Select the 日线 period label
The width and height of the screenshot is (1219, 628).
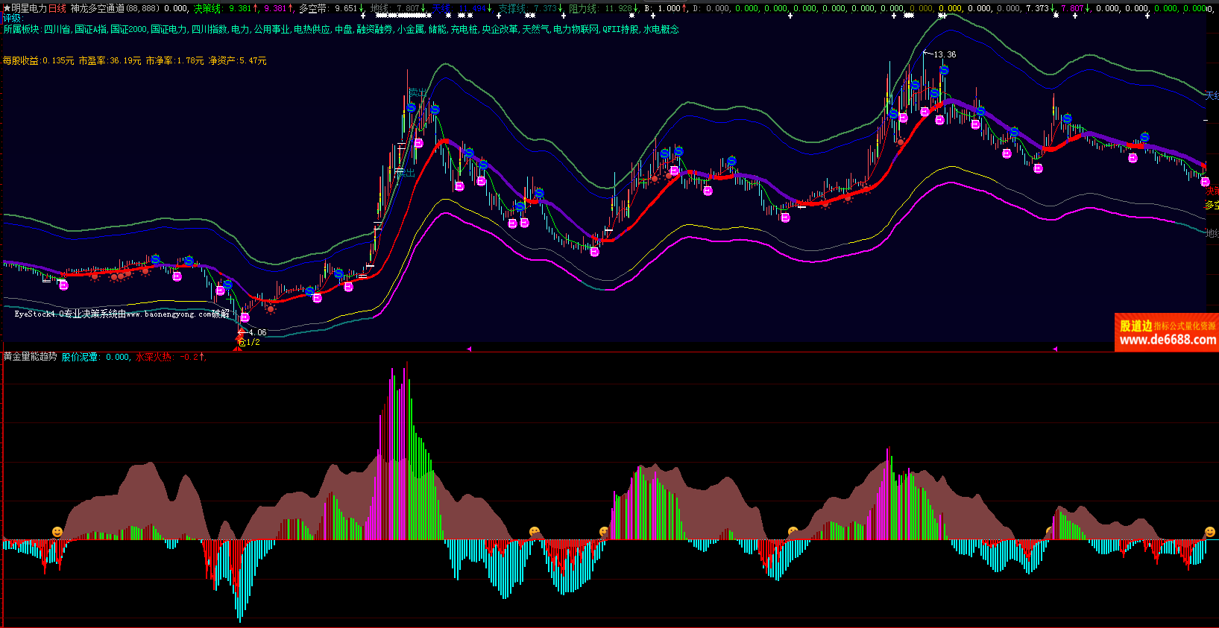[57, 8]
